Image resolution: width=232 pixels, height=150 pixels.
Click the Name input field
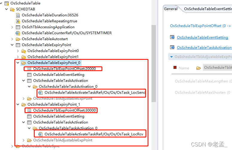point(218,68)
